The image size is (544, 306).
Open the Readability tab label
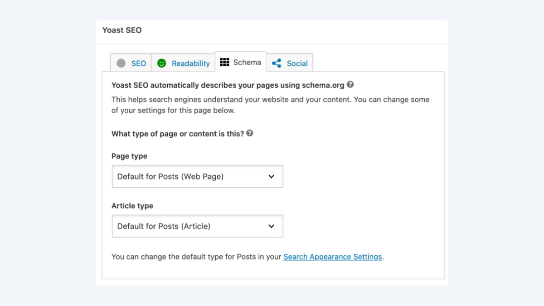click(x=190, y=63)
